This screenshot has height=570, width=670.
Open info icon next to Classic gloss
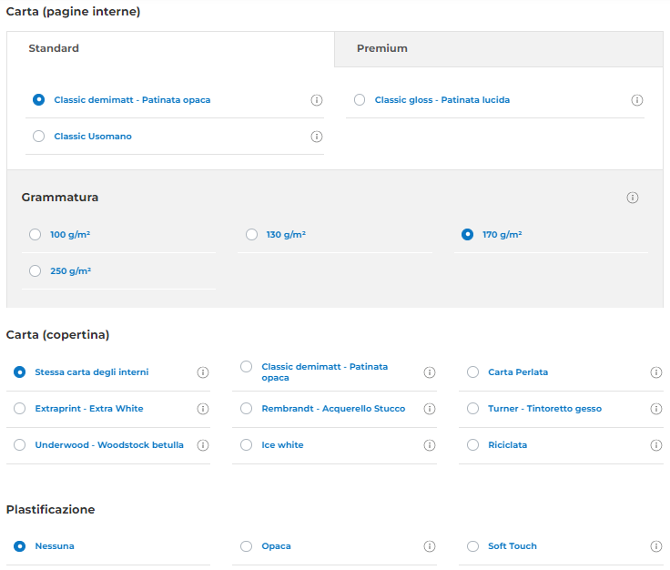click(x=637, y=100)
